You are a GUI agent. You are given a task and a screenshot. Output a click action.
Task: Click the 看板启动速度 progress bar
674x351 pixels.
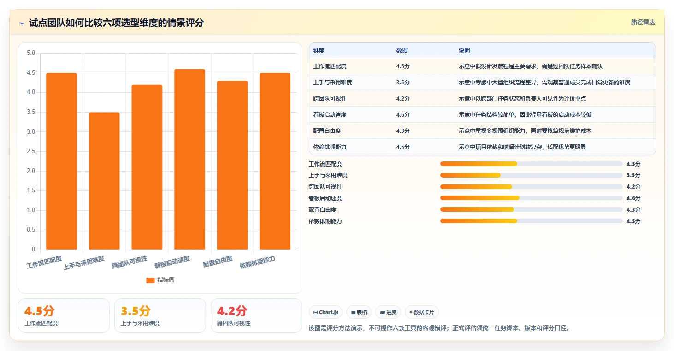coord(532,198)
